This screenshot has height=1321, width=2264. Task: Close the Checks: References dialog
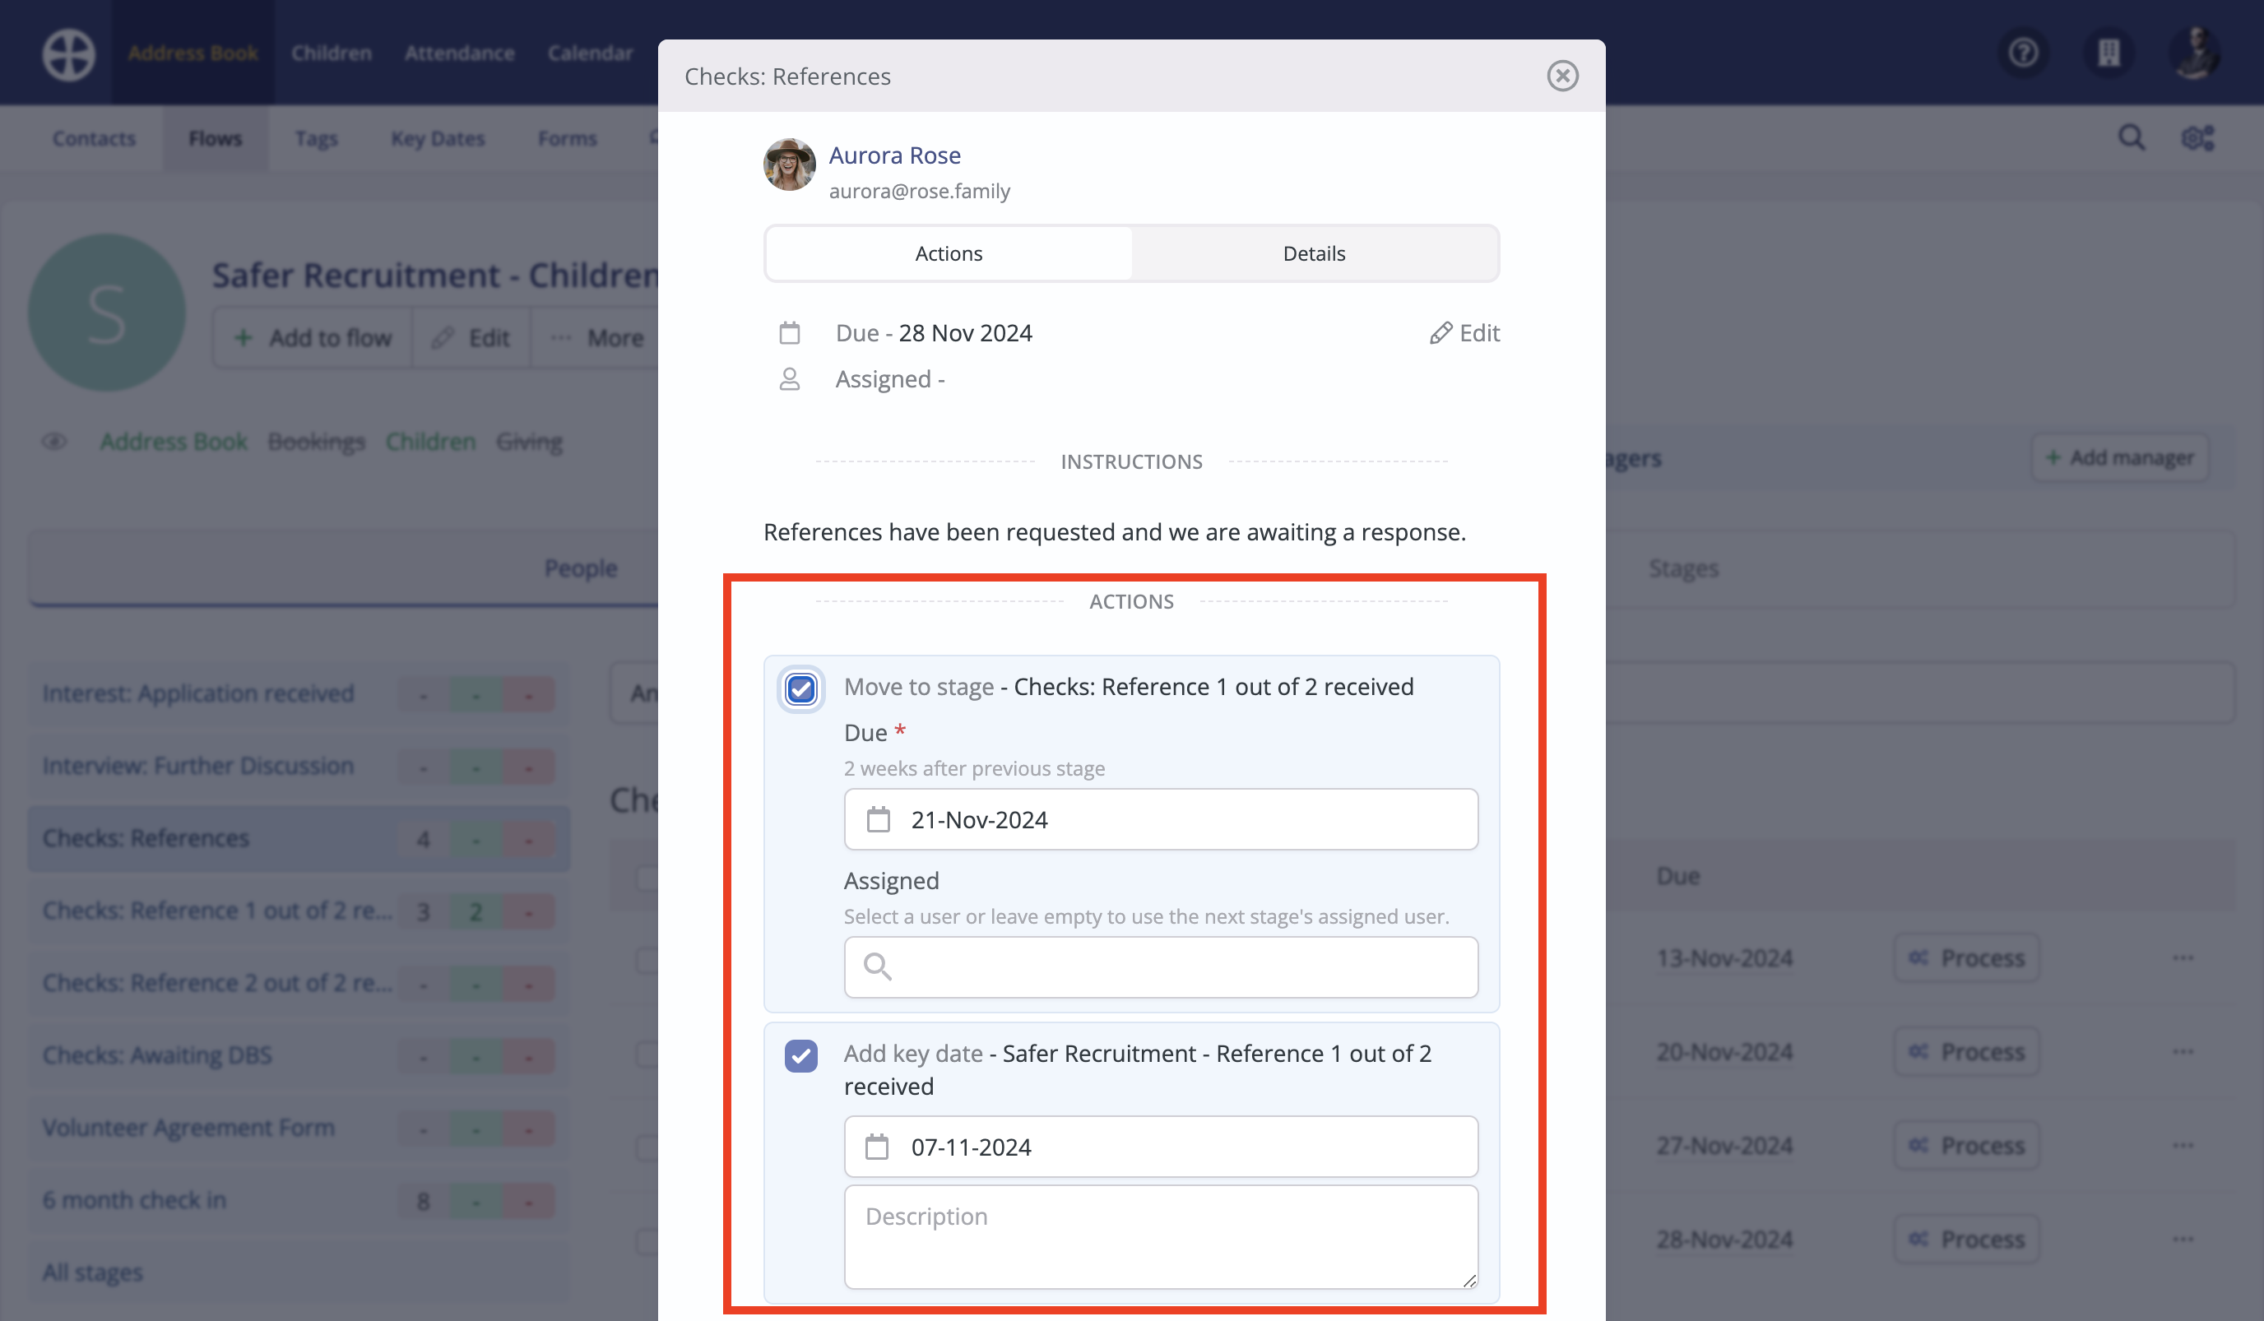tap(1562, 76)
